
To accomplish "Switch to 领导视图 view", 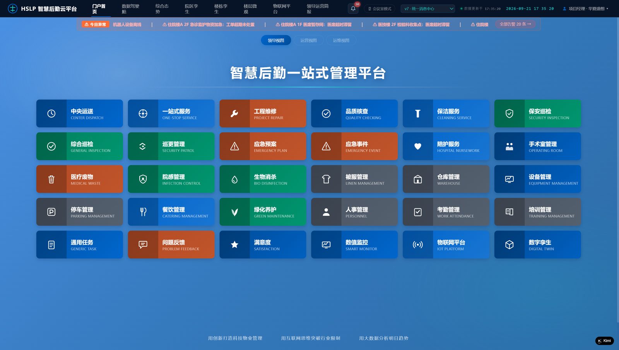I will point(276,40).
